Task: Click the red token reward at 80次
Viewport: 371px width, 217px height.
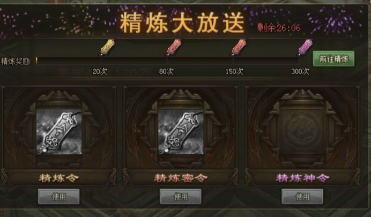Action: [x=174, y=47]
